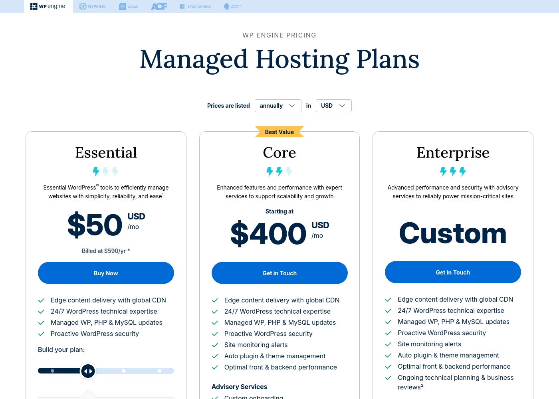Click Enterprise's 'Auto plugin & theme management' text

point(448,355)
